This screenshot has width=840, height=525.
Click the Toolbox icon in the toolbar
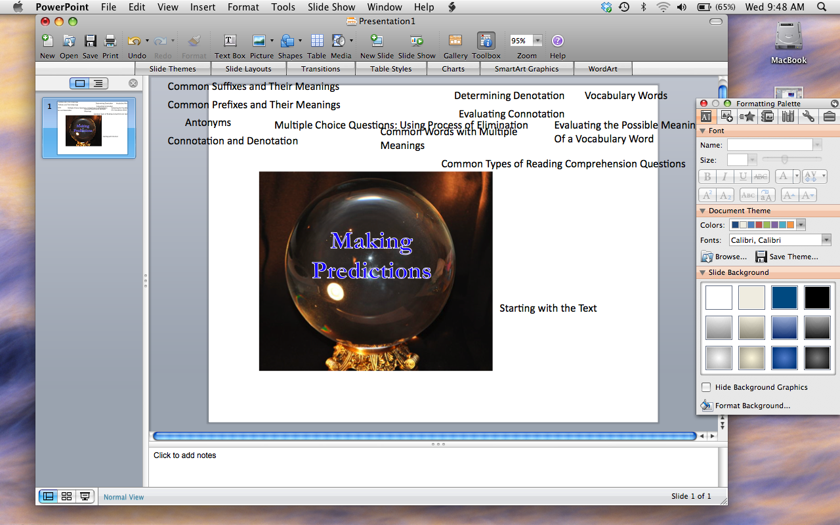[x=485, y=41]
